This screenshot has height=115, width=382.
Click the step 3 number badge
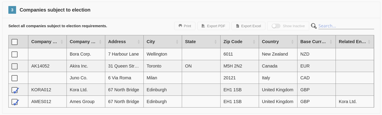tap(12, 10)
